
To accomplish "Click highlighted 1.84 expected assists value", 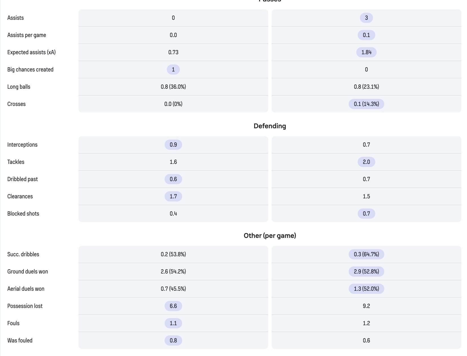I will click(x=366, y=52).
